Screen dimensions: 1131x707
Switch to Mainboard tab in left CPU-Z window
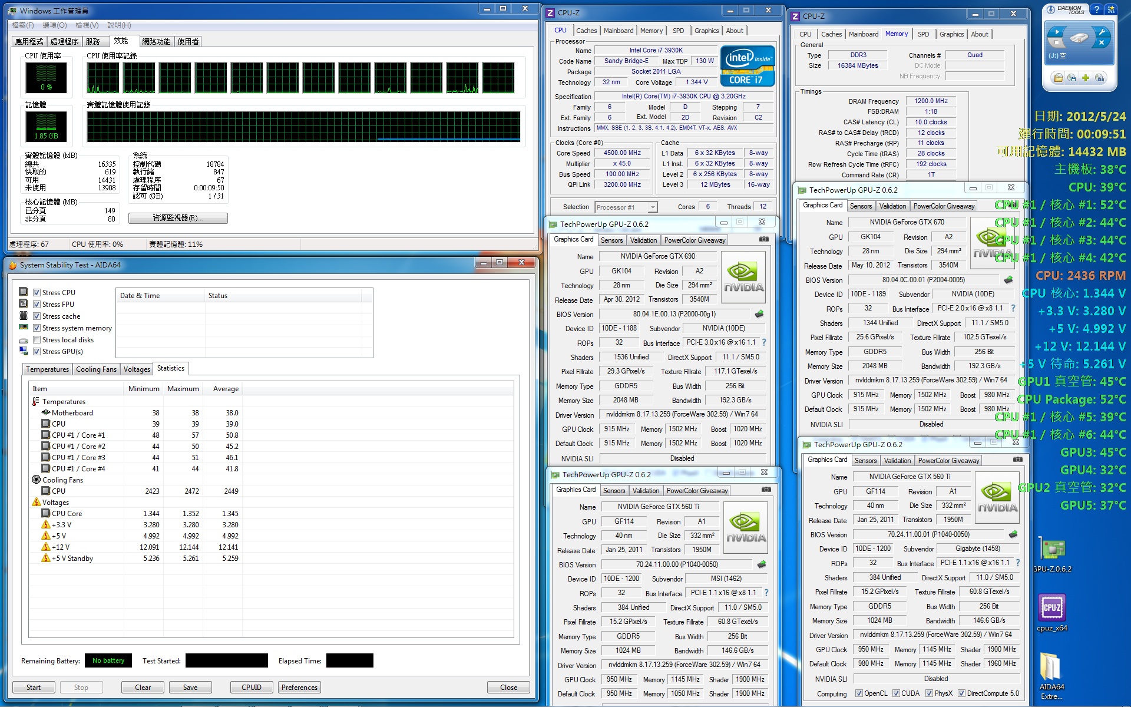(619, 31)
